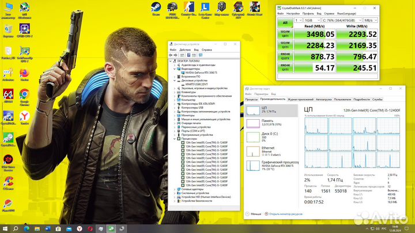This screenshot has width=415, height=233.
Task: Select Графический процессор in Task Manager sidebar
Action: (x=271, y=165)
